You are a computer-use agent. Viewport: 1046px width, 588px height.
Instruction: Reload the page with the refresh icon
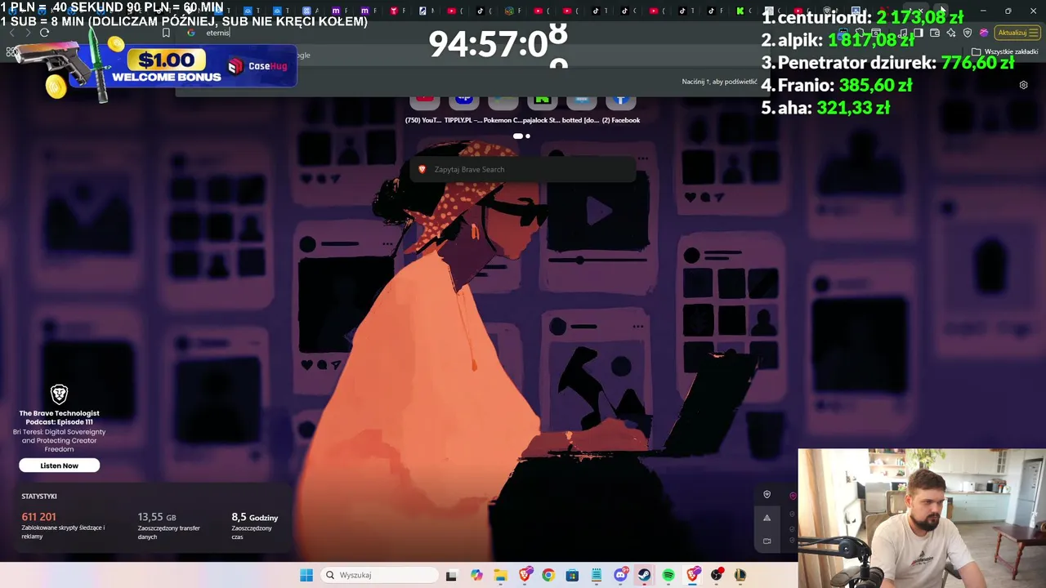pos(44,33)
